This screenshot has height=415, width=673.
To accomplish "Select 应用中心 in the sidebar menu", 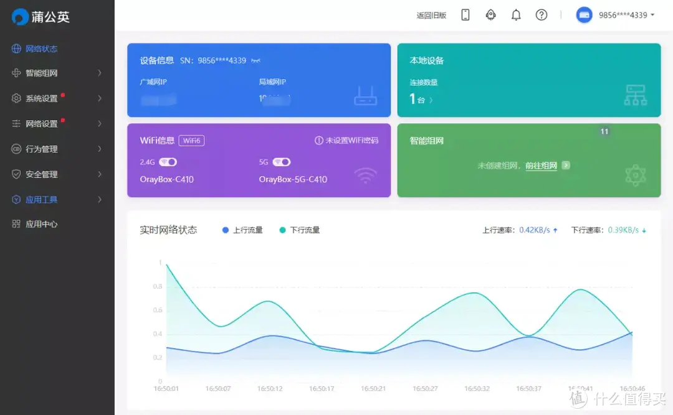I will [x=37, y=224].
